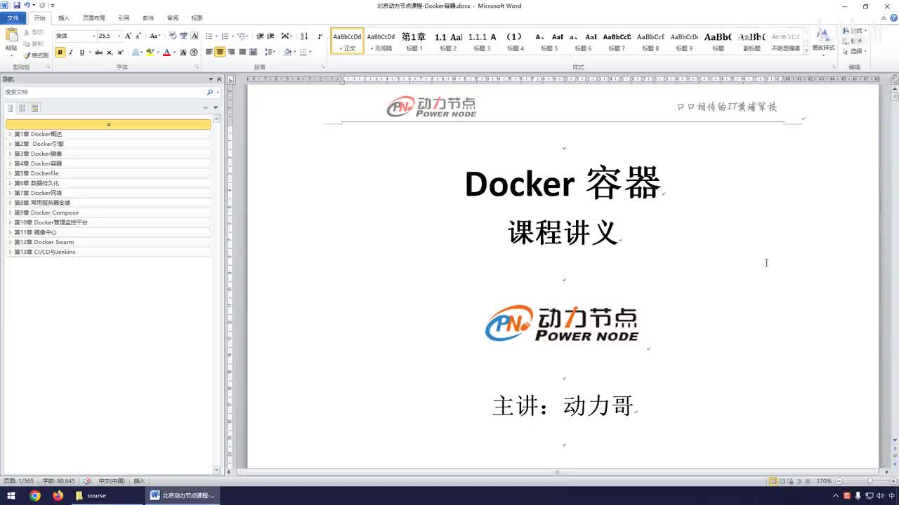Toggle Italic formatting

point(71,53)
